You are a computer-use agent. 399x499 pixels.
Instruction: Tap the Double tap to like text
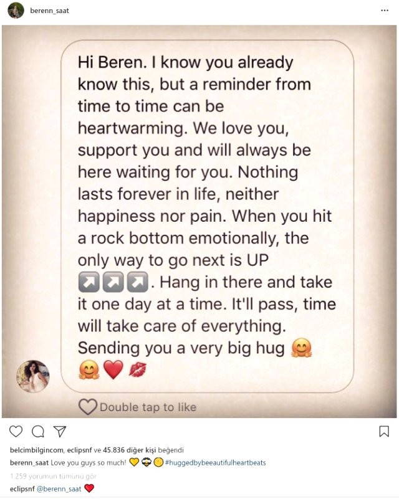pyautogui.click(x=148, y=407)
